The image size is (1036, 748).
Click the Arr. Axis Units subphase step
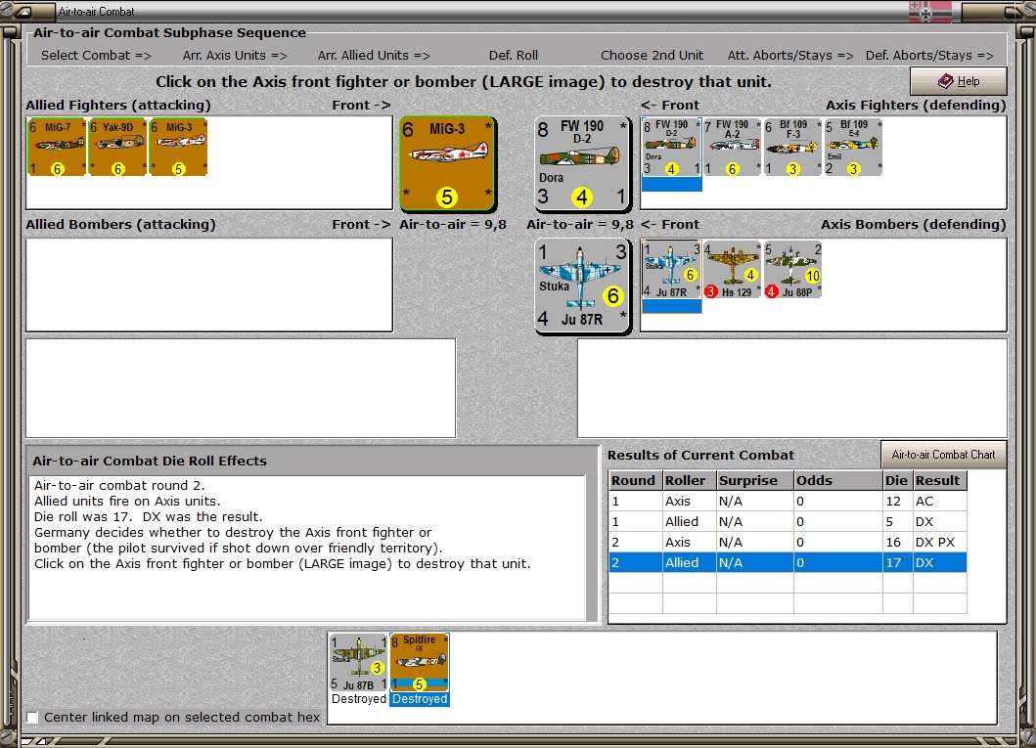tap(235, 56)
